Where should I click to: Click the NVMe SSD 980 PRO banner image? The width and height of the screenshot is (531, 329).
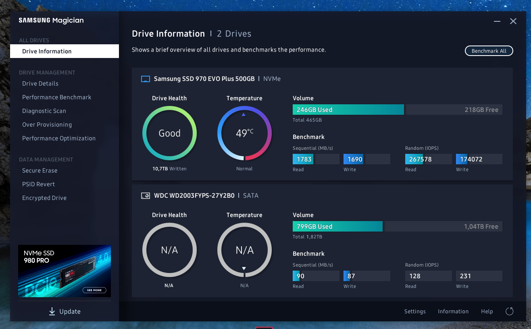click(x=65, y=271)
